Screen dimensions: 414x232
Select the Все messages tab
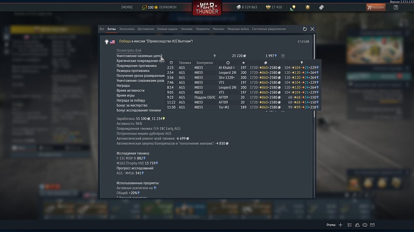(102, 29)
